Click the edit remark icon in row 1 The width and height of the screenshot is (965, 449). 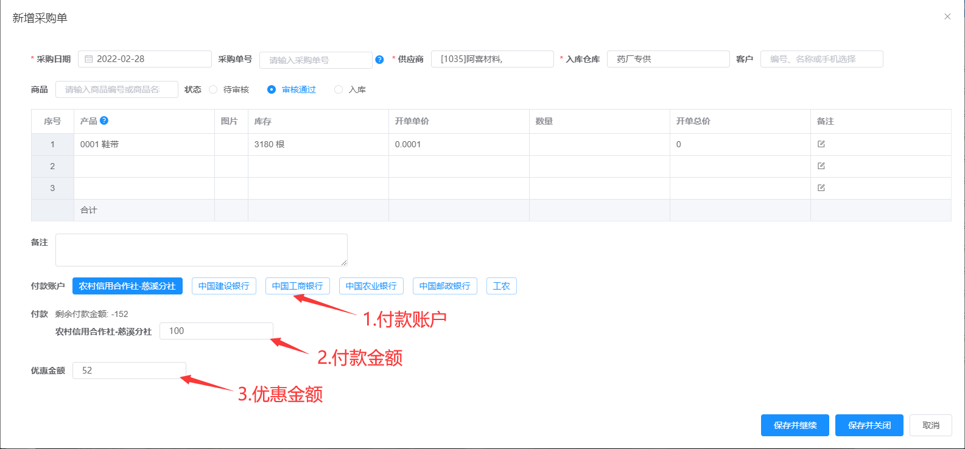point(821,144)
